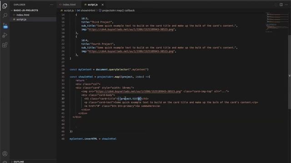Split the editor right
The height and width of the screenshot is (163, 291).
[281, 5]
